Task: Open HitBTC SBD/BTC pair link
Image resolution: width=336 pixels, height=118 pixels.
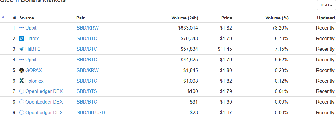Action: pos(87,49)
